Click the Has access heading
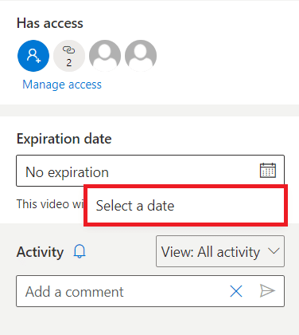The image size is (299, 335). (50, 23)
